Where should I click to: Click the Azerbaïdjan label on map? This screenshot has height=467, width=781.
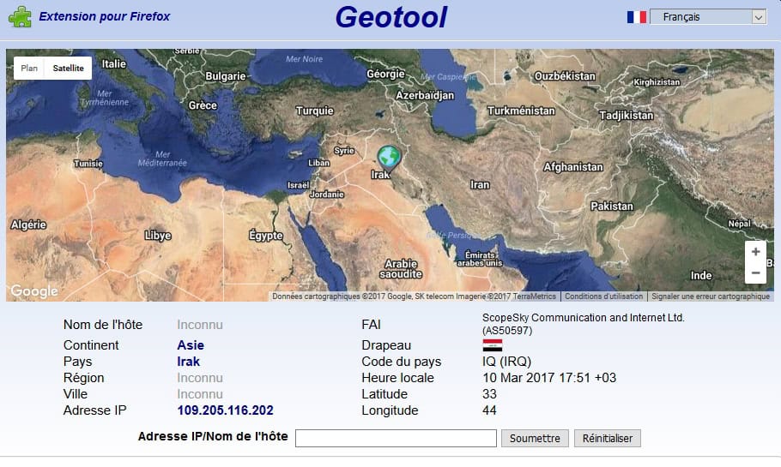click(425, 95)
